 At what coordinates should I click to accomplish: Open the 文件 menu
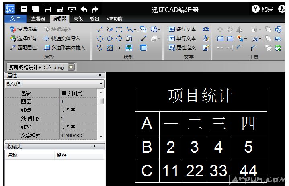[x=15, y=18]
